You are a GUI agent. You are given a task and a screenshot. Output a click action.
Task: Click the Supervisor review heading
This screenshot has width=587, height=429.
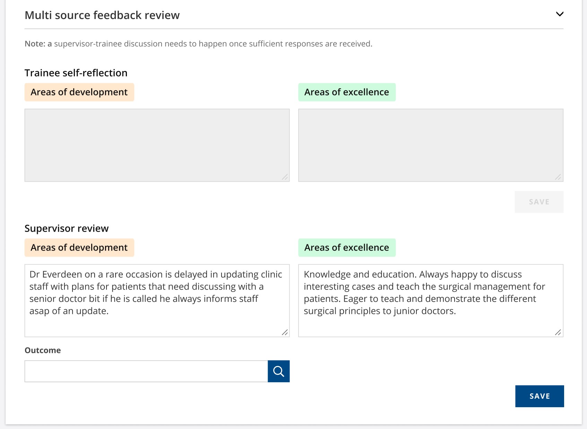[67, 228]
